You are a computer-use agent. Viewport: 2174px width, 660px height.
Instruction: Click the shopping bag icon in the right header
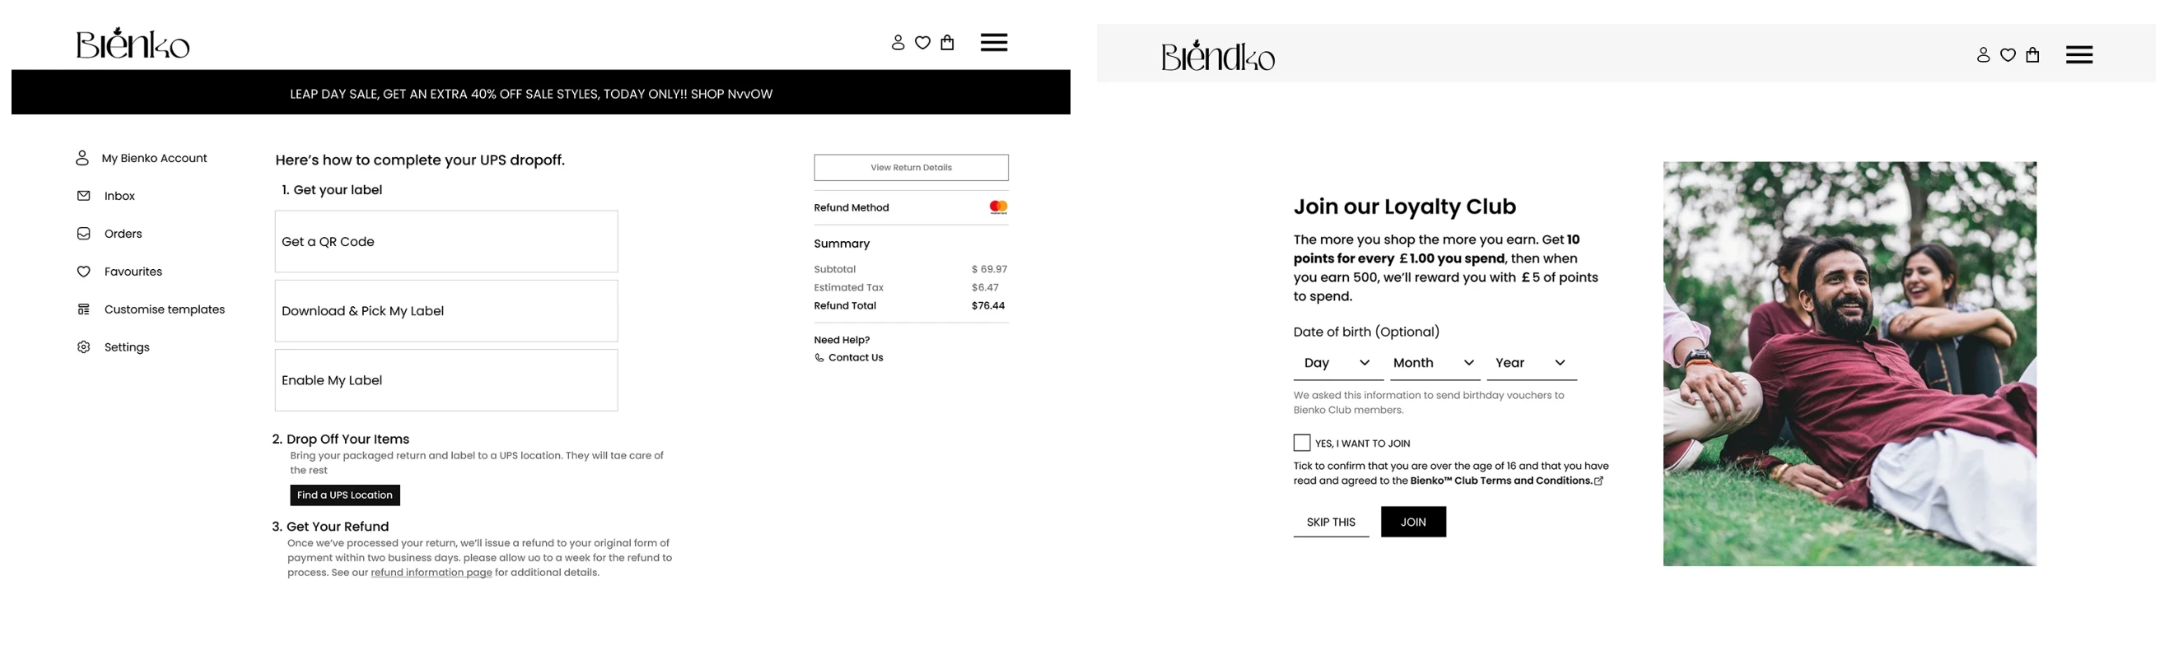[x=2032, y=55]
